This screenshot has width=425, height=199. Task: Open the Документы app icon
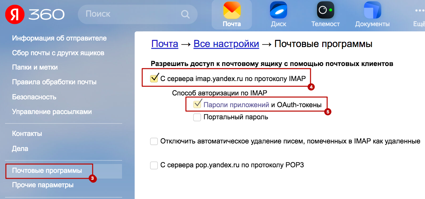(x=372, y=10)
